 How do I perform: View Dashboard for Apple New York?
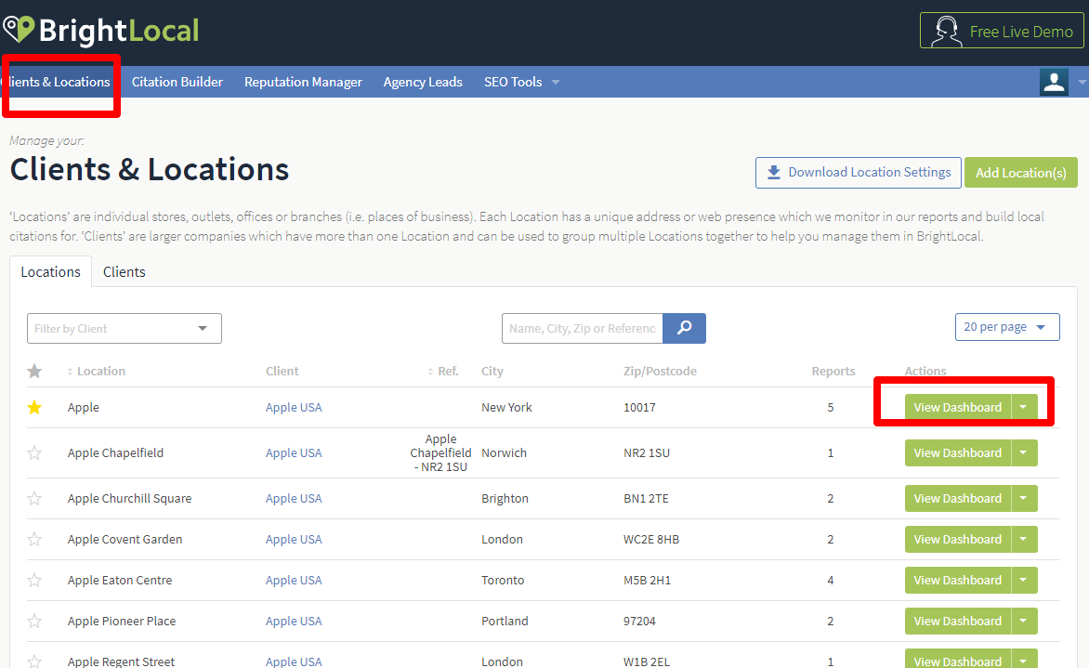coord(958,407)
